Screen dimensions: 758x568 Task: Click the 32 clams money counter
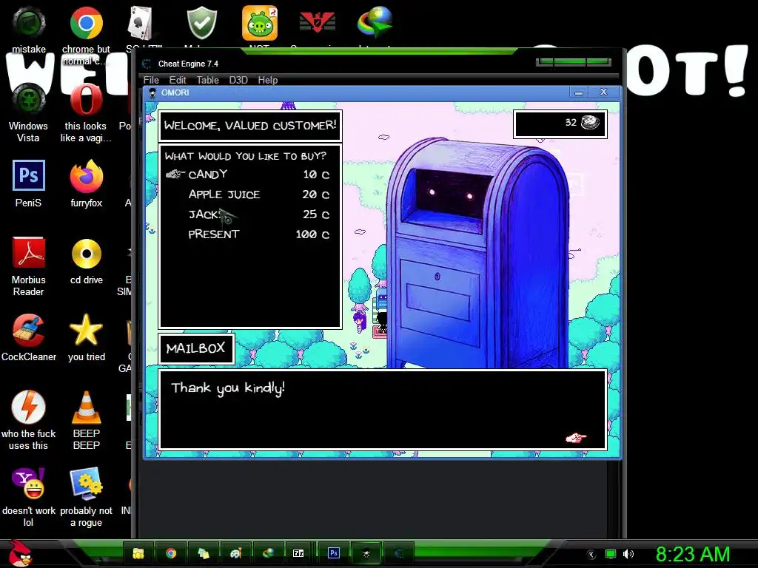tap(560, 124)
